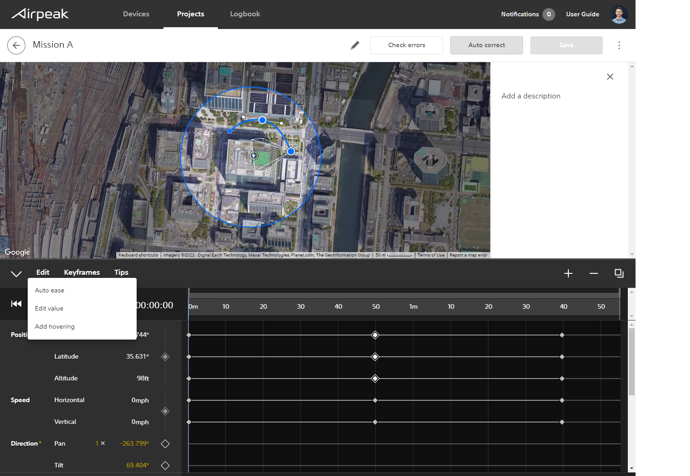The image size is (690, 476).
Task: Select the small start point on the arc
Action: tap(230, 131)
